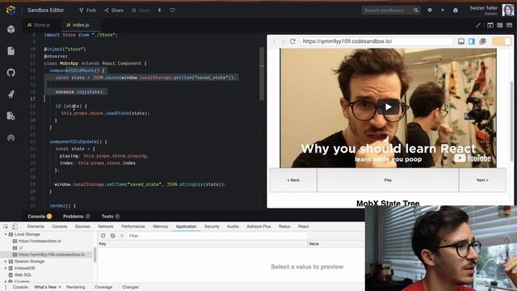Viewport: 517px width, 291px height.
Task: Open the GitHub sidebar icon
Action: (x=11, y=73)
